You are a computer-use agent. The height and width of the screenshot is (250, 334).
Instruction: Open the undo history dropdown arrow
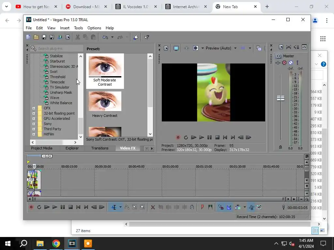coord(112,37)
